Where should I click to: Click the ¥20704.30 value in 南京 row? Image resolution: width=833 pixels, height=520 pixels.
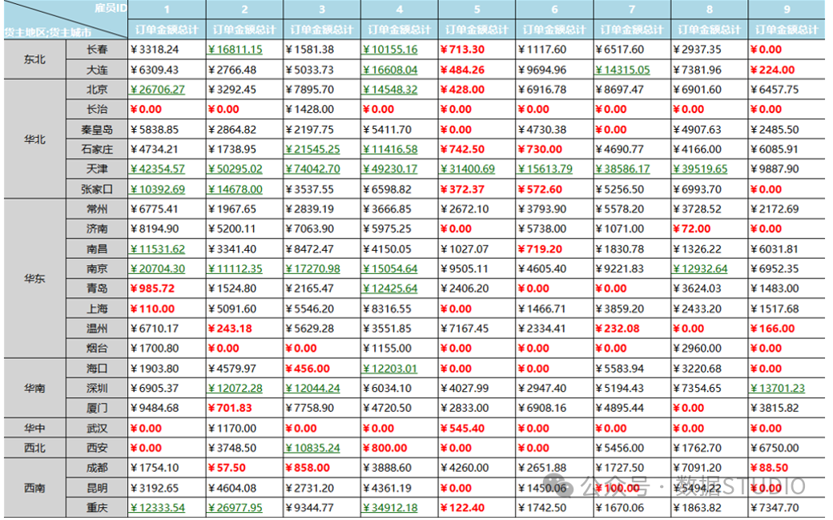click(158, 268)
